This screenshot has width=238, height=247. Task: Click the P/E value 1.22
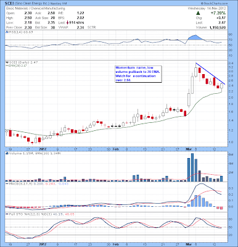(x=80, y=13)
